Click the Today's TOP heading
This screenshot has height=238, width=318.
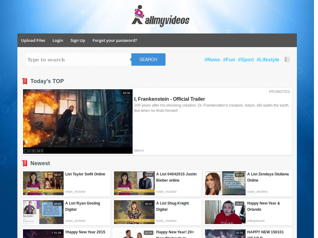point(47,81)
